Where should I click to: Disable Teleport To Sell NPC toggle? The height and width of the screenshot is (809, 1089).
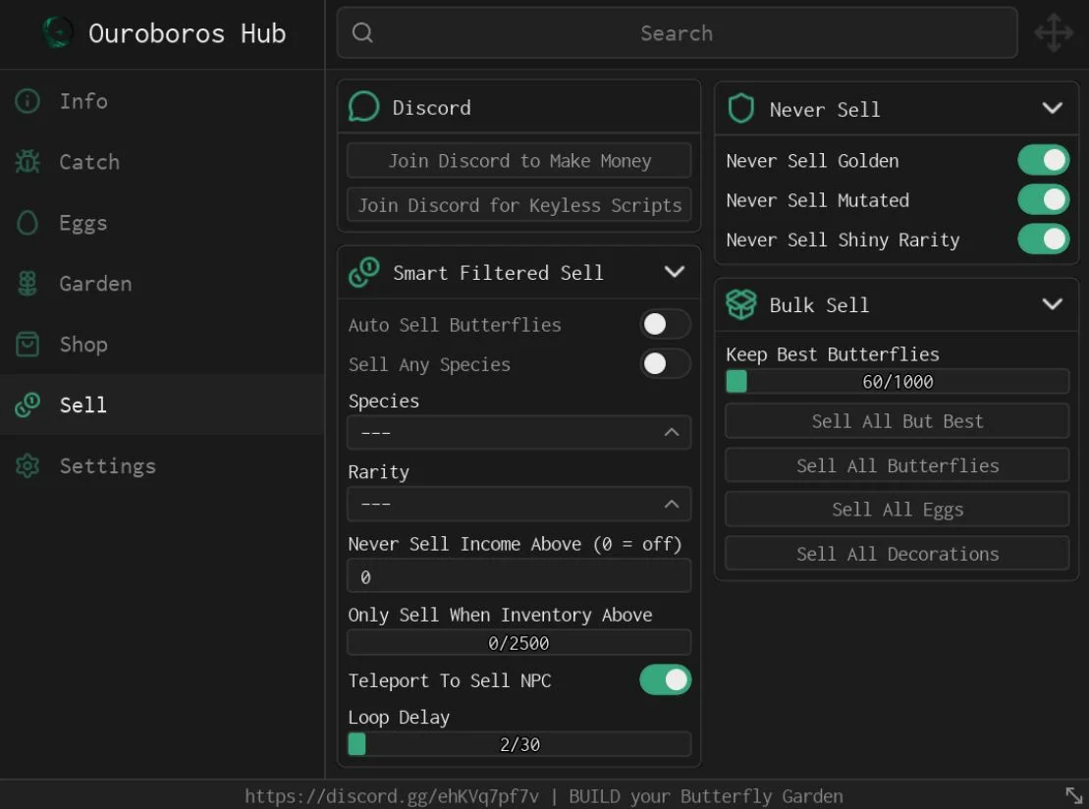point(665,679)
